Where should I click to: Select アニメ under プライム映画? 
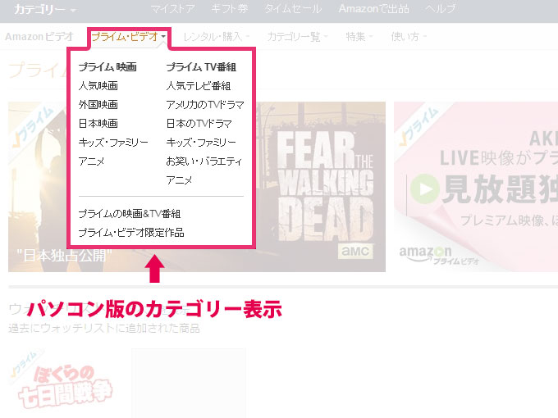tap(91, 161)
